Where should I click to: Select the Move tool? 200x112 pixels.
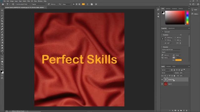click(x=2, y=10)
